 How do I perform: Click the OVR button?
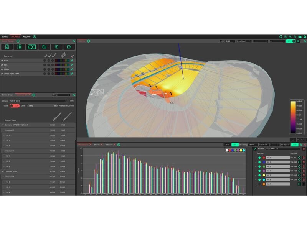coord(72,101)
